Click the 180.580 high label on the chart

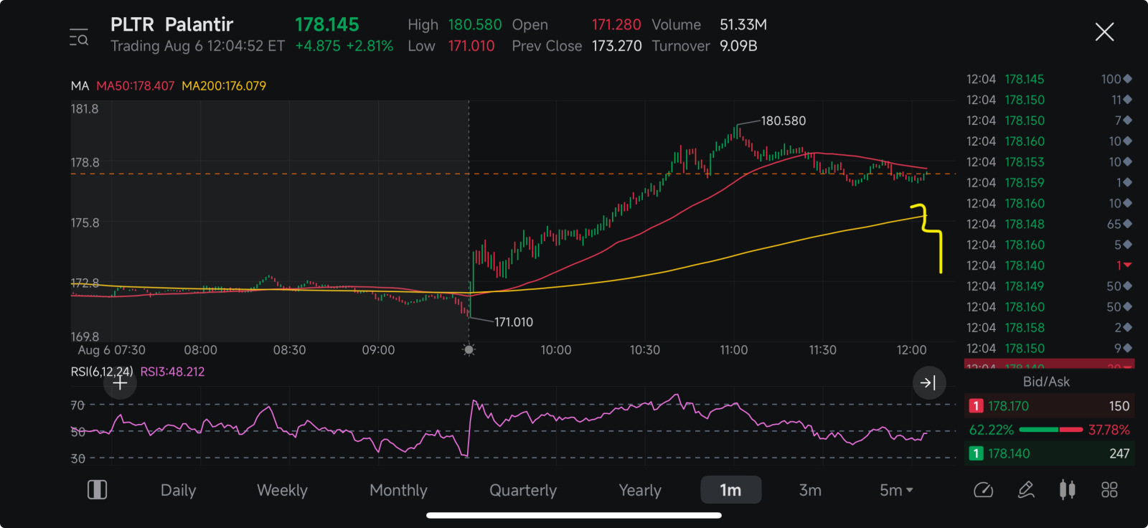784,121
